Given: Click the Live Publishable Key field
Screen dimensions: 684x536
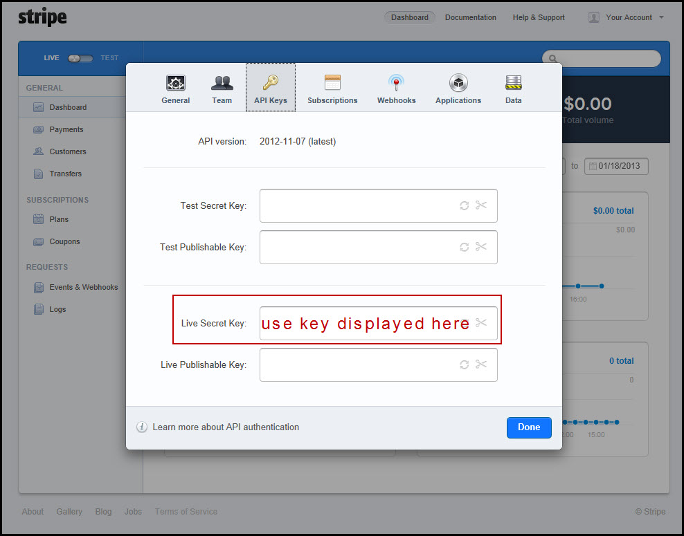Looking at the screenshot, I should pos(378,364).
